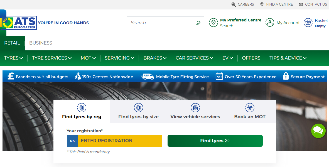Expand the Tyres dropdown menu
The image size is (329, 167).
pos(13,58)
